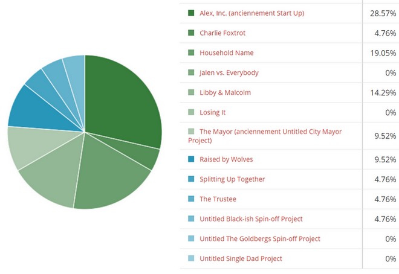Click the Raised by Wolves label

pyautogui.click(x=226, y=159)
